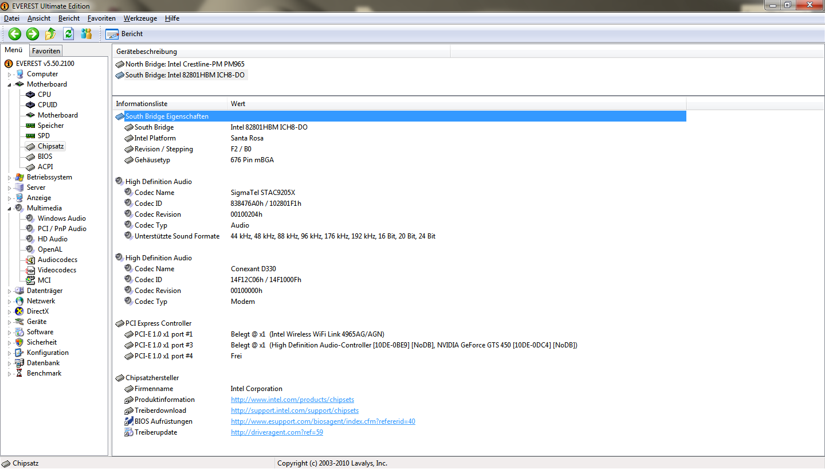Image resolution: width=825 pixels, height=469 pixels.
Task: Open the Ansicht menu
Action: [39, 18]
